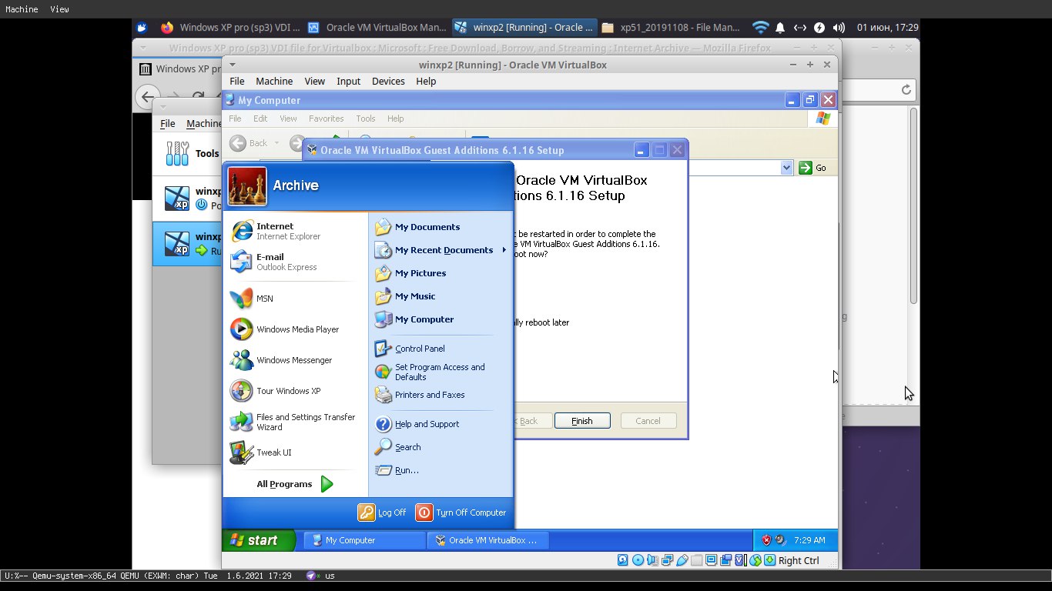
Task: Click the Archive user chess avatar
Action: coord(247,186)
